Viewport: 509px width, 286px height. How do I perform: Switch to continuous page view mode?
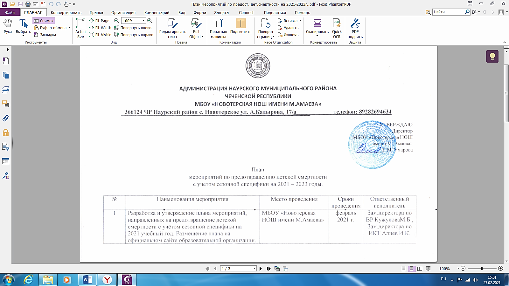pyautogui.click(x=412, y=269)
